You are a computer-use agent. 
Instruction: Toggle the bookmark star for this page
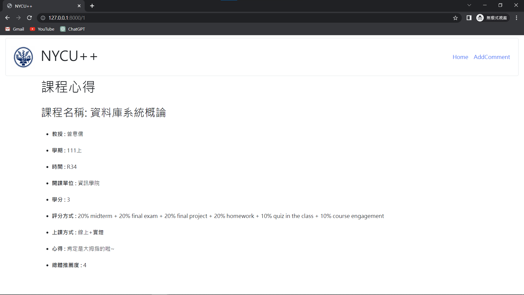pos(455,18)
